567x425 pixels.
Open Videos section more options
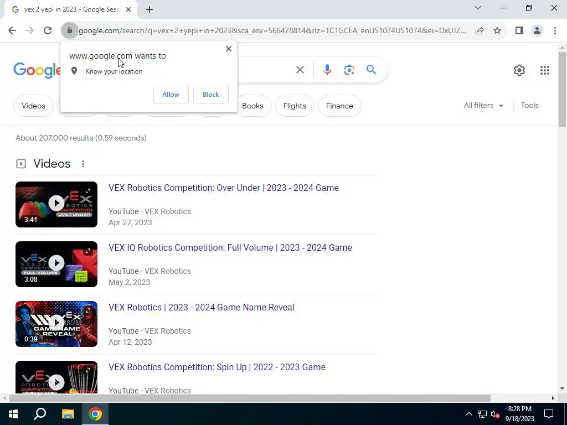83,164
